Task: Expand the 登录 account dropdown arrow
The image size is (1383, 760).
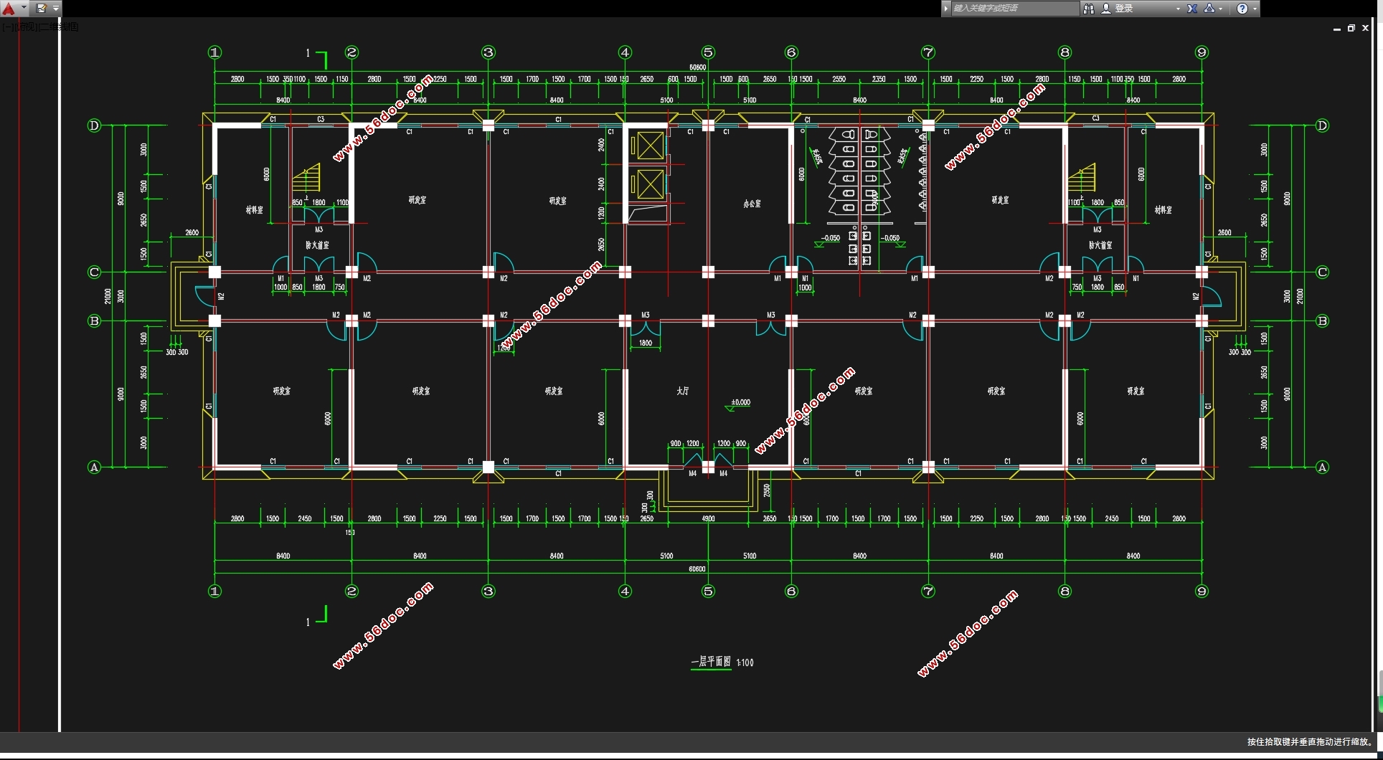Action: tap(1178, 9)
